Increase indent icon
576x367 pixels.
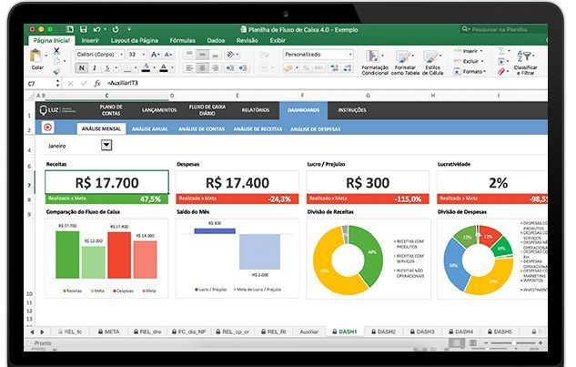pyautogui.click(x=243, y=68)
